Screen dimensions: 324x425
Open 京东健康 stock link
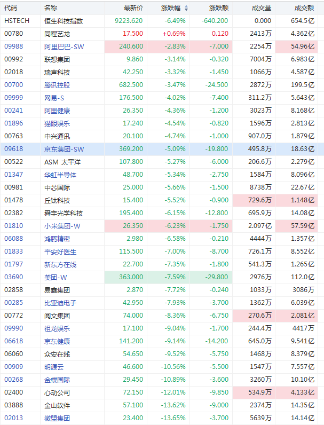coord(57,342)
